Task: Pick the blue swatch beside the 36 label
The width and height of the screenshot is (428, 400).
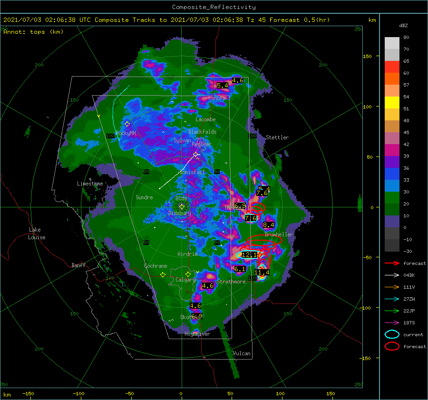Action: pos(392,174)
